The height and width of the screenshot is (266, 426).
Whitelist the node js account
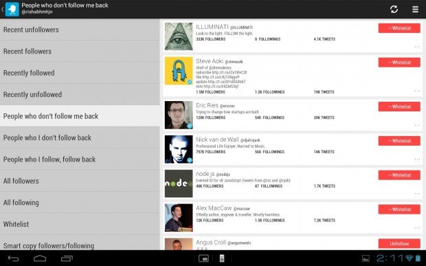pos(399,175)
